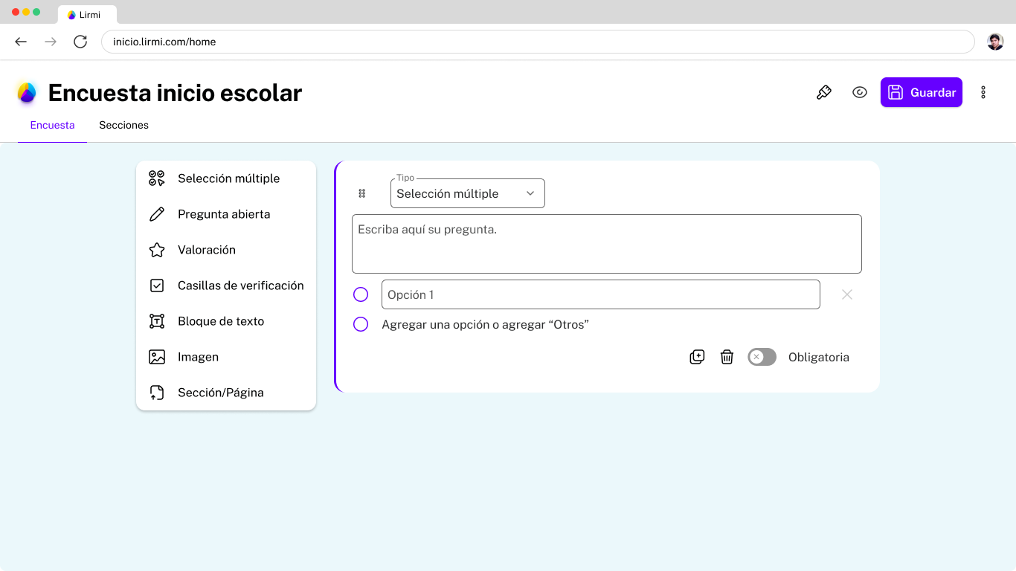Add a Selección múltiple question
The height and width of the screenshot is (571, 1016).
226,178
